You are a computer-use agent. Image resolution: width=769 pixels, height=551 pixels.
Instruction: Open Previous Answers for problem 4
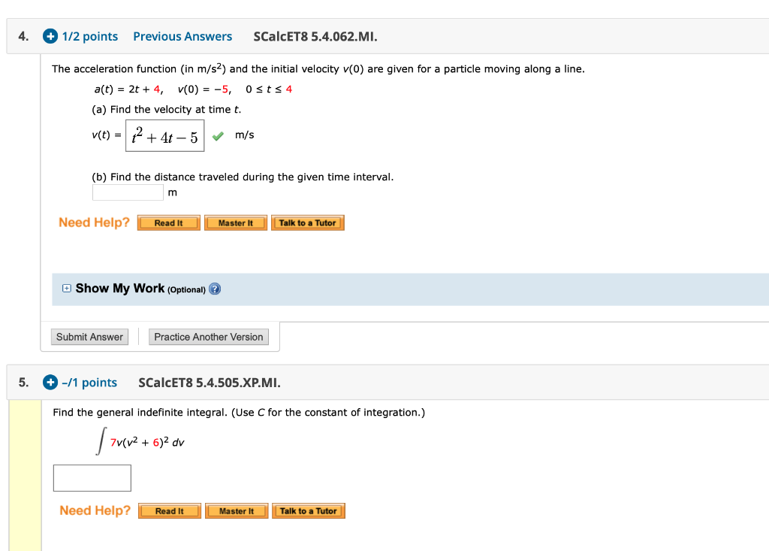(182, 36)
